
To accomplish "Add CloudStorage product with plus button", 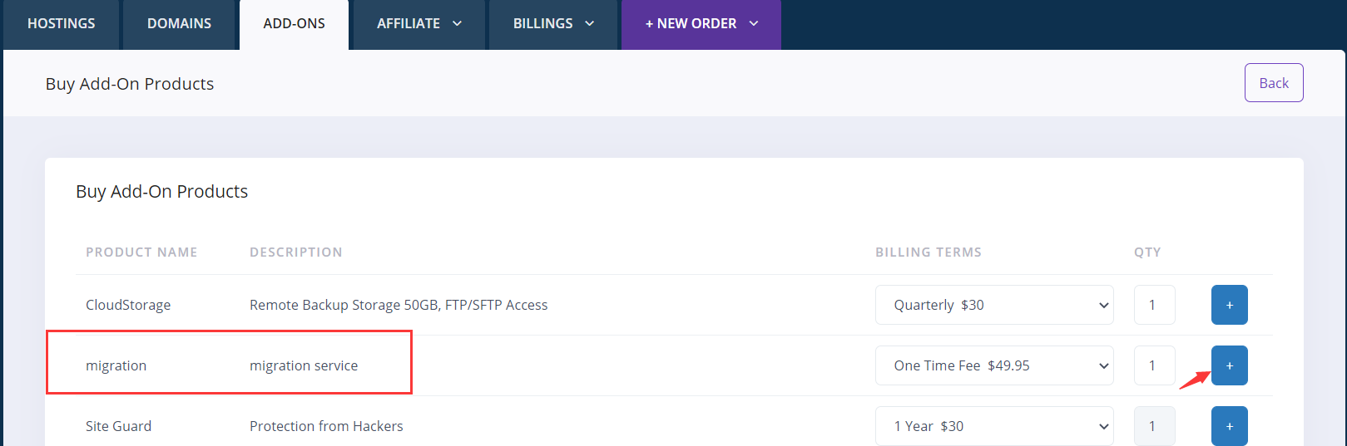I will [x=1229, y=305].
